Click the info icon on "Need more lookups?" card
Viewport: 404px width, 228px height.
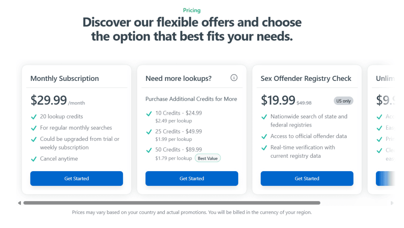point(234,78)
